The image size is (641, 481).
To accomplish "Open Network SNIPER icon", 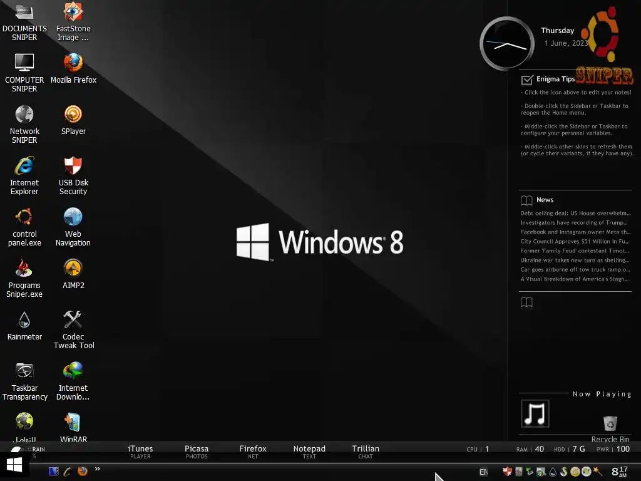I will (x=24, y=125).
